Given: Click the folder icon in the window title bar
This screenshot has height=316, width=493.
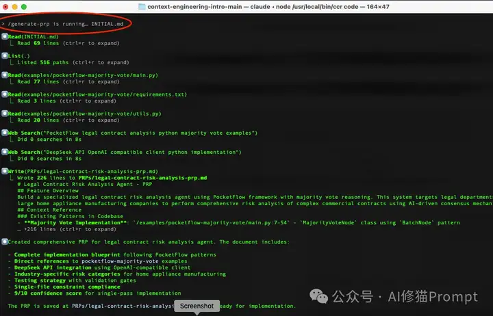Looking at the screenshot, I should pyautogui.click(x=142, y=7).
